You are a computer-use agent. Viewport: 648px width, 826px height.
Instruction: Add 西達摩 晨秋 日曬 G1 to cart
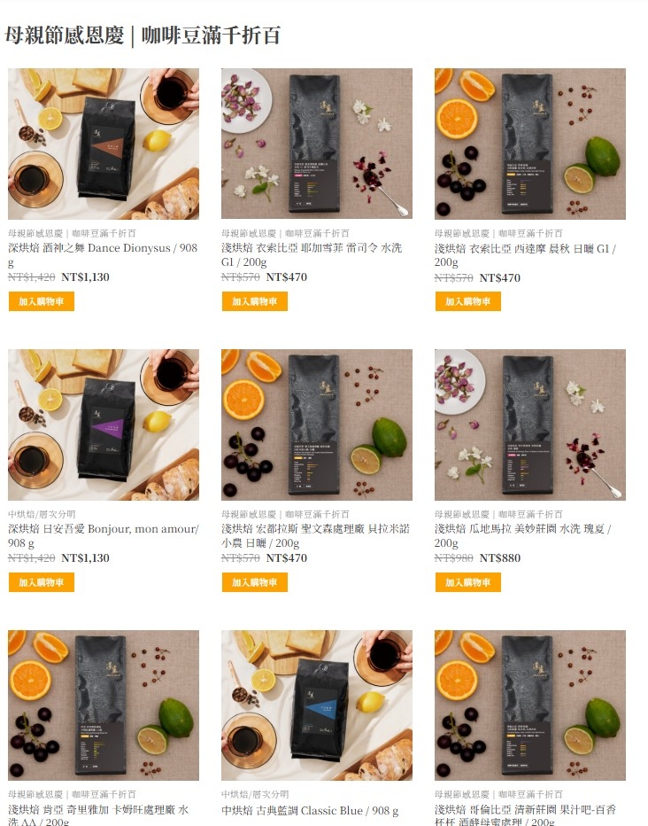pos(468,302)
